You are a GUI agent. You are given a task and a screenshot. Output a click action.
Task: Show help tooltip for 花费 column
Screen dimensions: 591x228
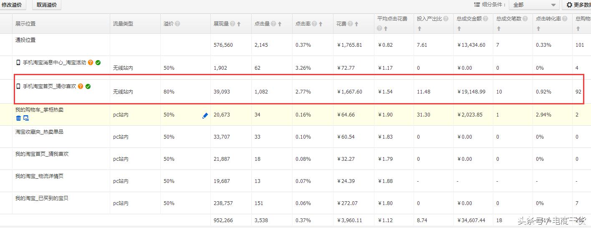tap(350, 24)
